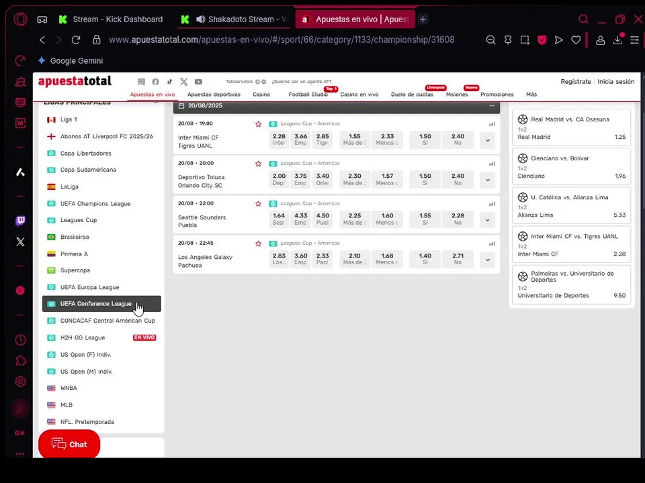Open the Football Studio tab
This screenshot has width=645, height=483.
click(308, 95)
